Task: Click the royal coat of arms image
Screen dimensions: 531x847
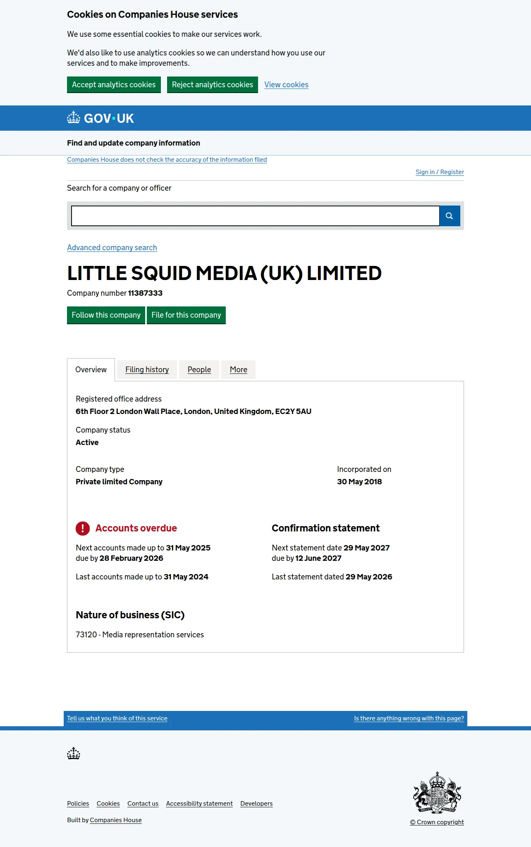Action: click(x=437, y=793)
